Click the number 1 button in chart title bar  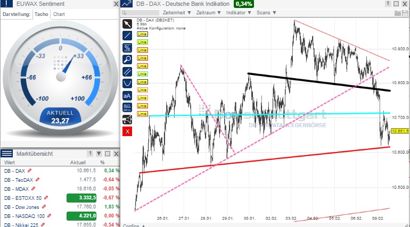pos(388,4)
